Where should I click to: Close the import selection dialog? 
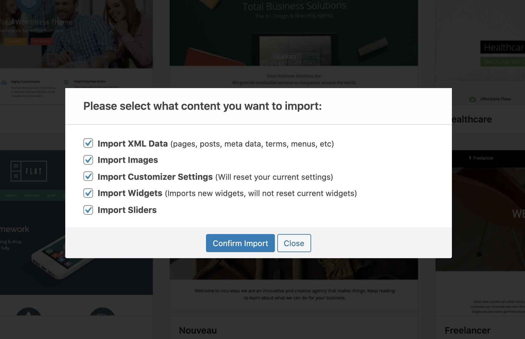pos(294,243)
